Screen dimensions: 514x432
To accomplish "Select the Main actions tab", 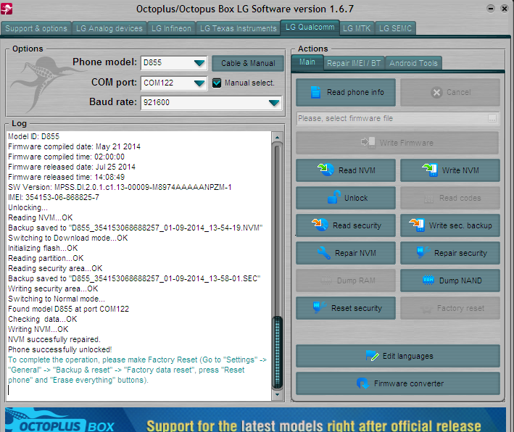I will (307, 62).
